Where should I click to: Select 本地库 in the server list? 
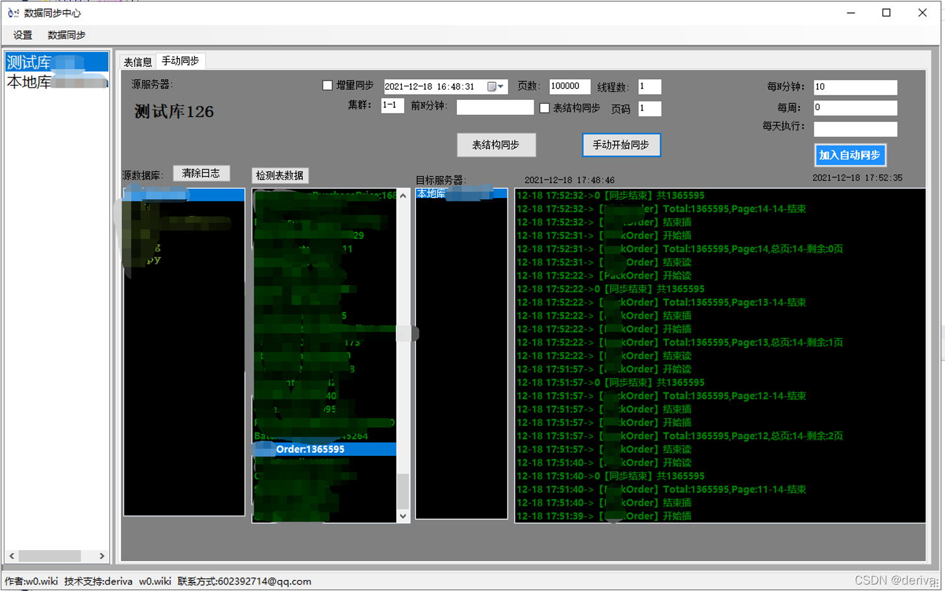pos(57,82)
